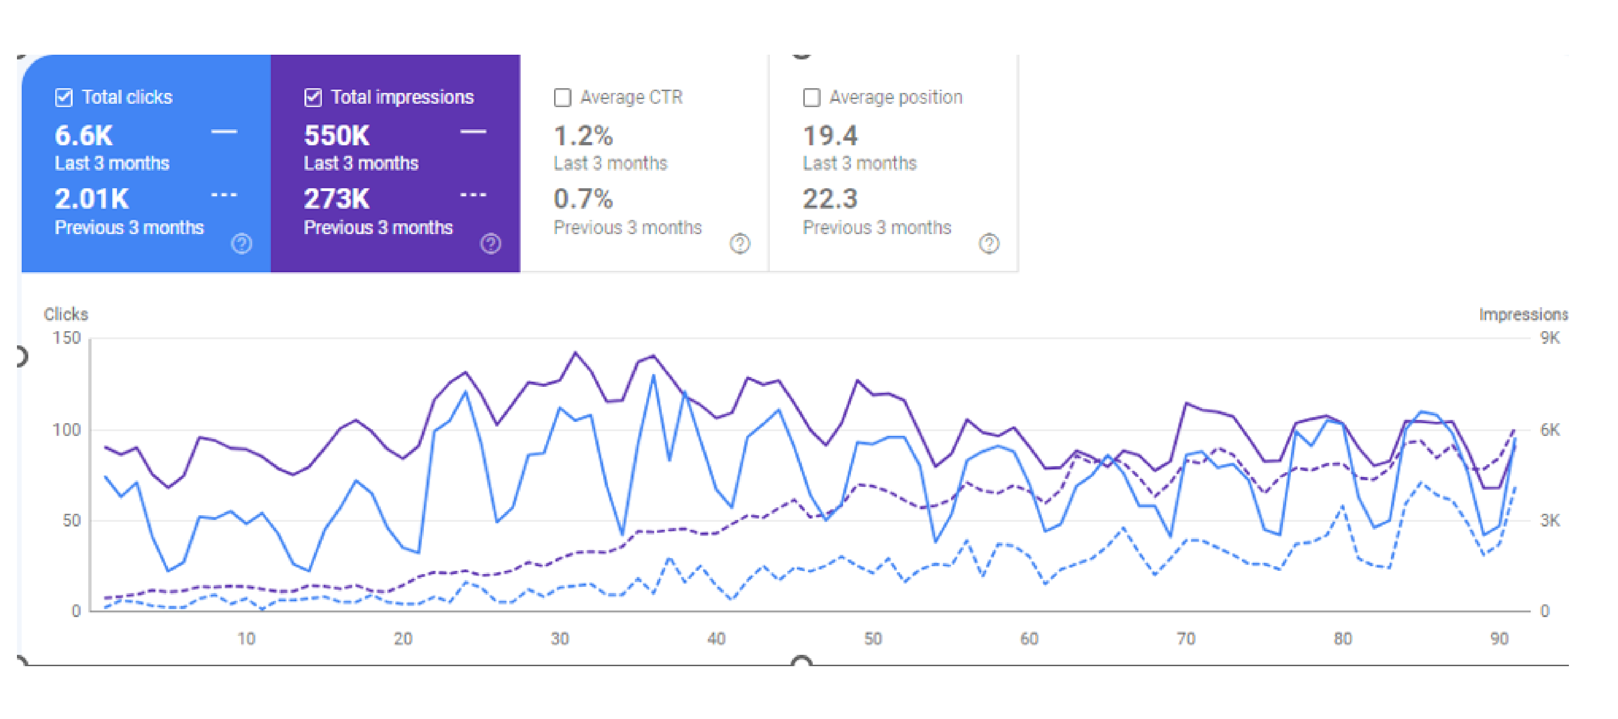Click dashed line legend beside 2.01K clicks
The width and height of the screenshot is (1618, 719).
tap(224, 195)
